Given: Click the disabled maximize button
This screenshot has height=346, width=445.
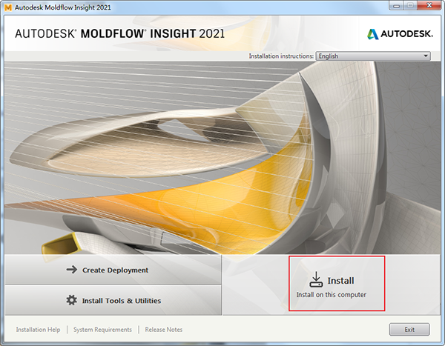Looking at the screenshot, I should click(x=411, y=5).
